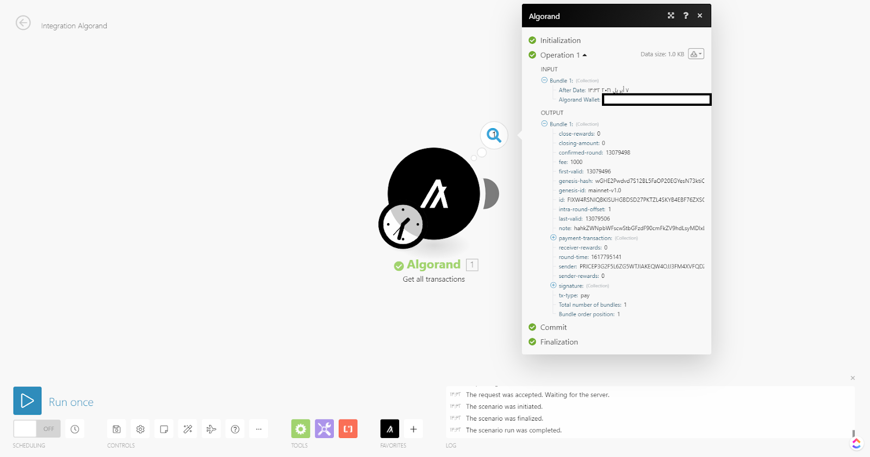Add a favorite with plus icon
870x457 pixels.
pos(413,429)
